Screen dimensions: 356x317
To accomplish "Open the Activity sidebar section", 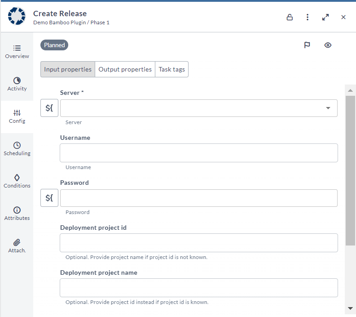I will tap(17, 85).
